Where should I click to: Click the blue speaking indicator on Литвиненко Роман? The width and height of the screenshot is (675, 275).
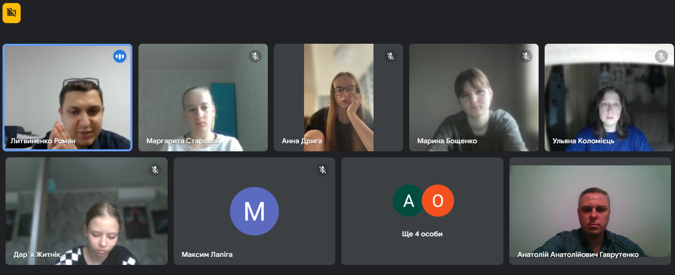click(120, 56)
